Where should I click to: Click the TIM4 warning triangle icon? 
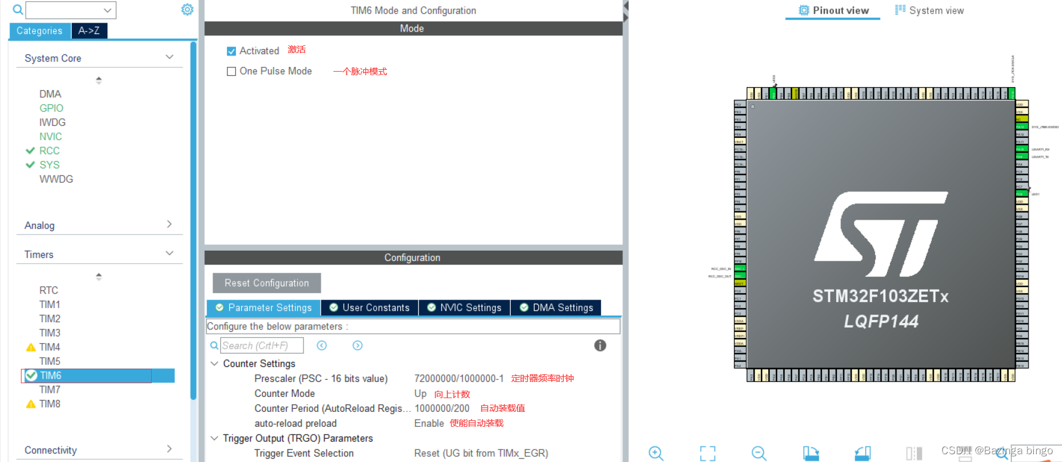click(x=31, y=347)
